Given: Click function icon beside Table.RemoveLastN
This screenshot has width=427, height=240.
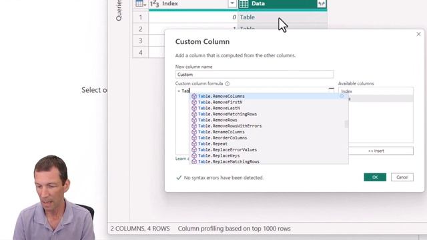Looking at the screenshot, I should pyautogui.click(x=194, y=108).
